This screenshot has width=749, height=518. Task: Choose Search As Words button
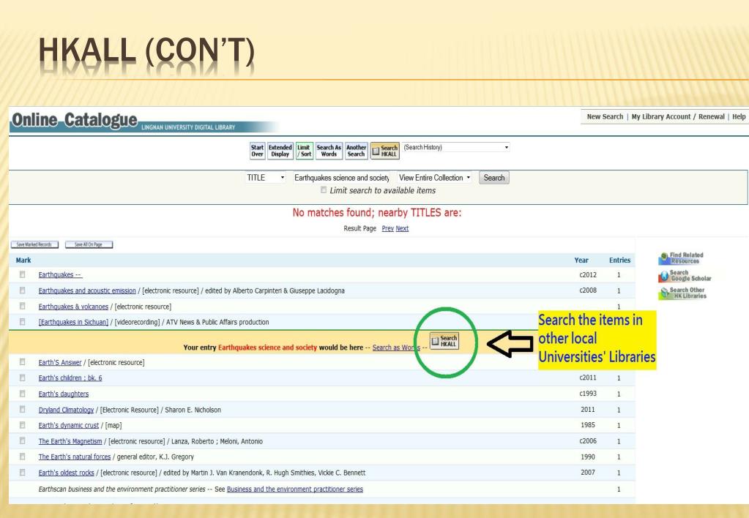tap(329, 151)
